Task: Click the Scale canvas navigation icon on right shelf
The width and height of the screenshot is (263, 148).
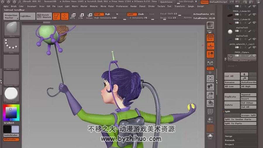Action: [x=210, y=95]
